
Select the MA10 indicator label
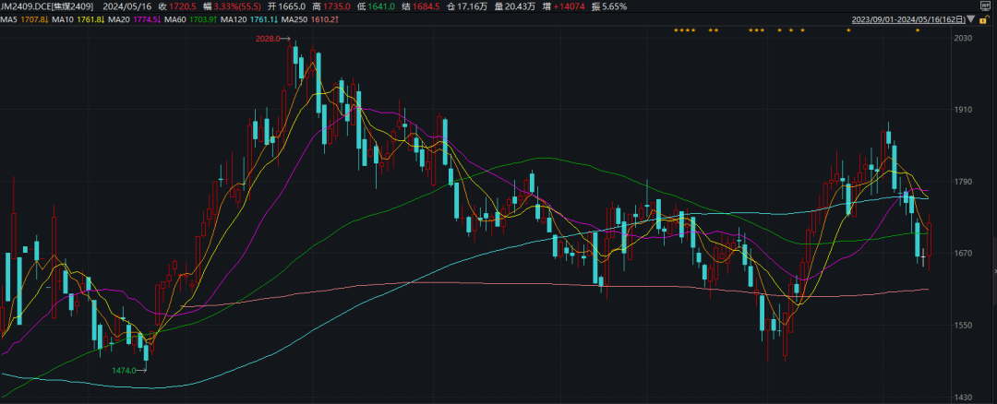coord(63,19)
